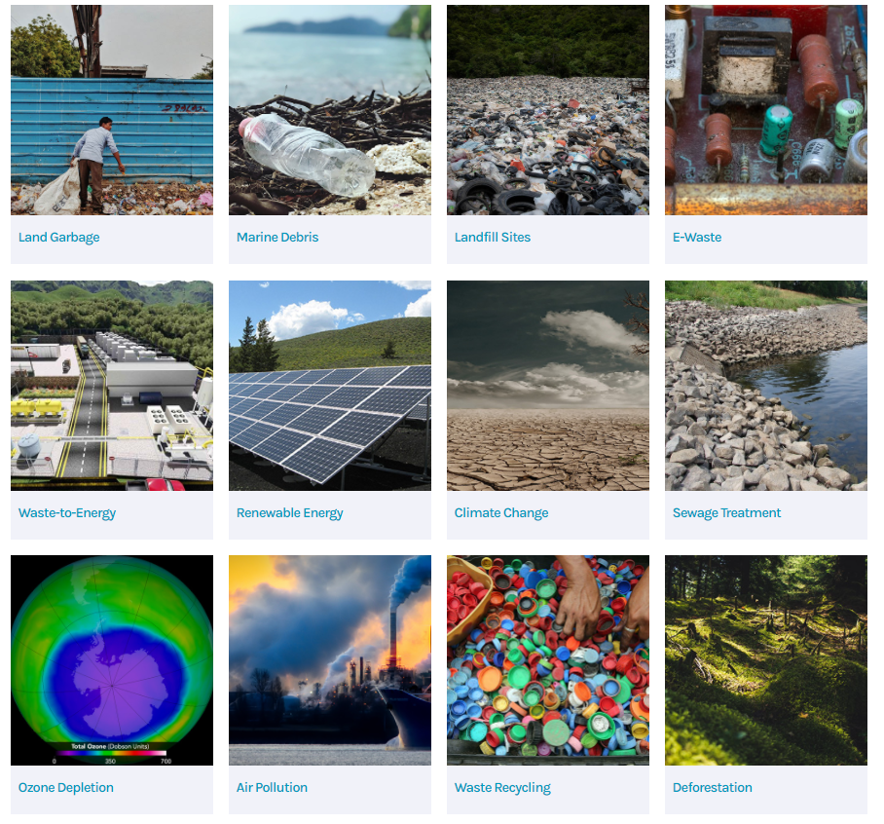The width and height of the screenshot is (884, 824).
Task: Open the ozone hole globe image
Action: (112, 660)
